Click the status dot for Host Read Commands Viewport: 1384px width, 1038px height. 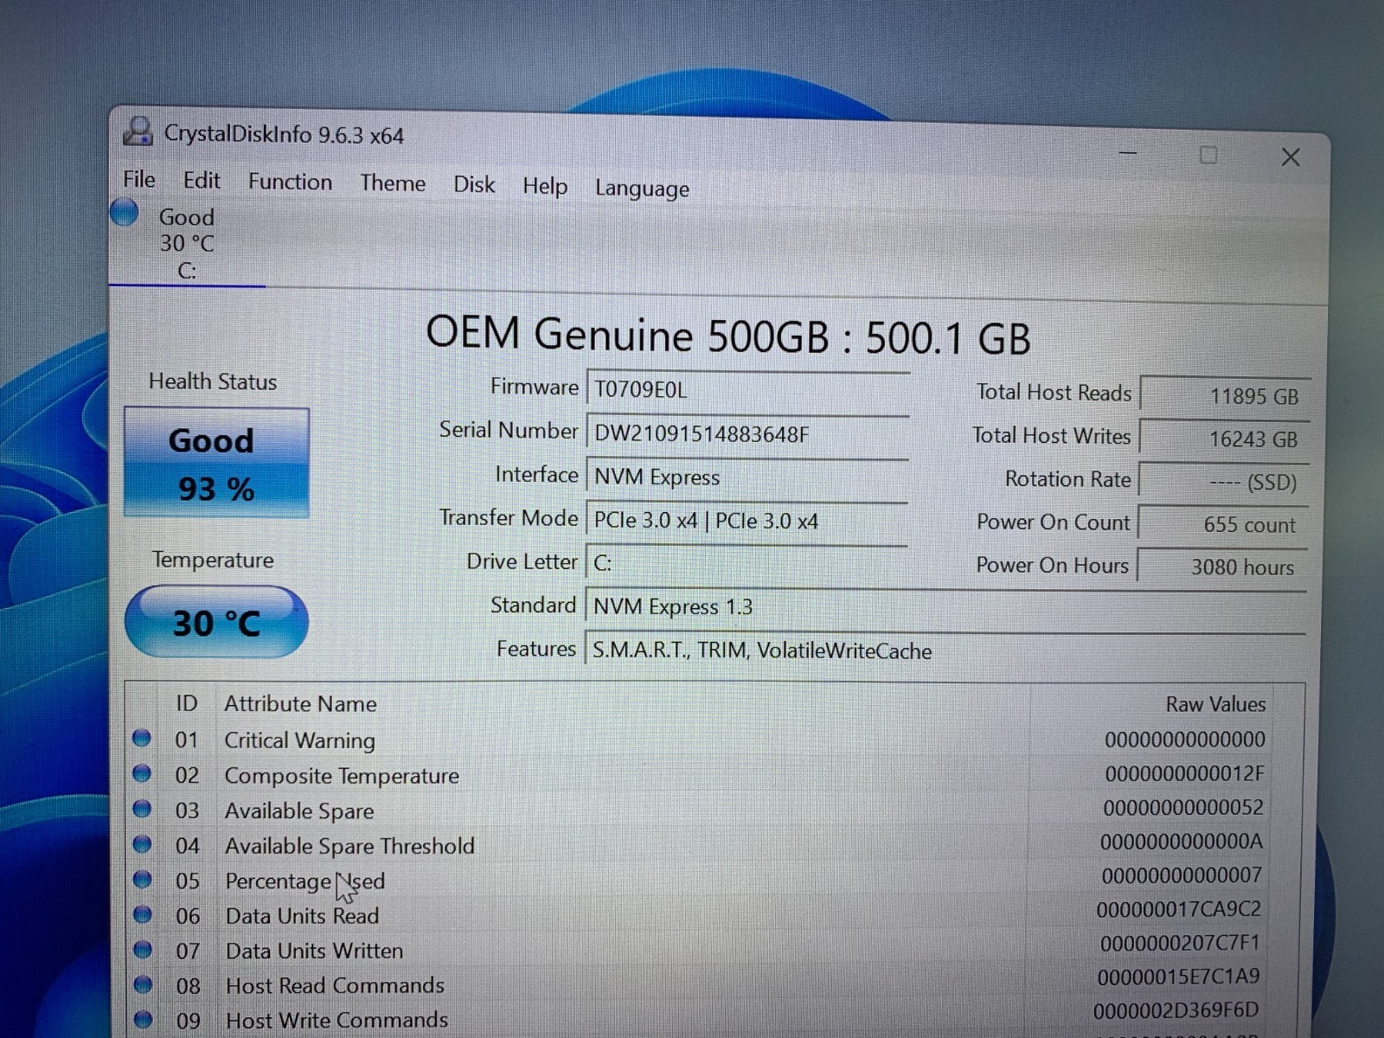pyautogui.click(x=144, y=984)
